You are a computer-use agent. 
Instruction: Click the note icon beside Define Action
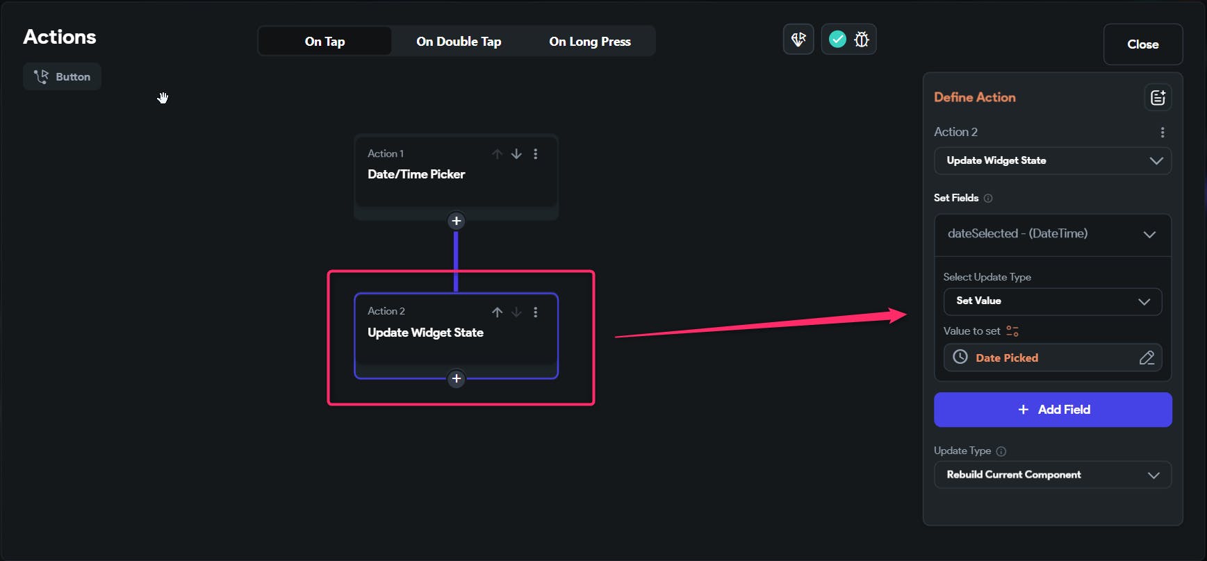[1158, 98]
